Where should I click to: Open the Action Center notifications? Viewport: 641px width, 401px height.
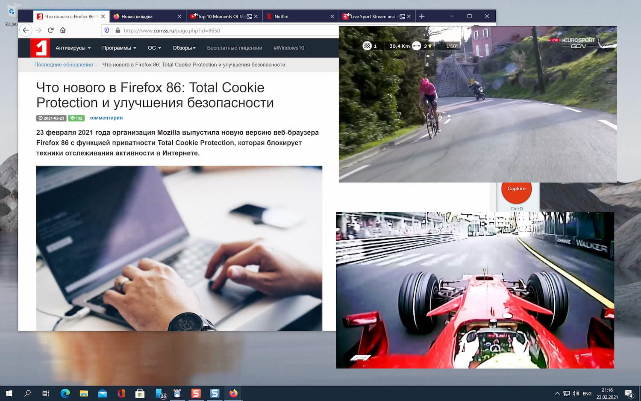[x=629, y=393]
